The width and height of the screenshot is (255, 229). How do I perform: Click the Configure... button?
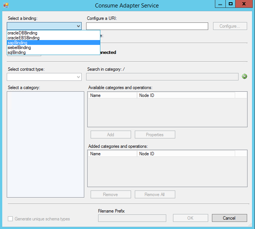(x=230, y=26)
